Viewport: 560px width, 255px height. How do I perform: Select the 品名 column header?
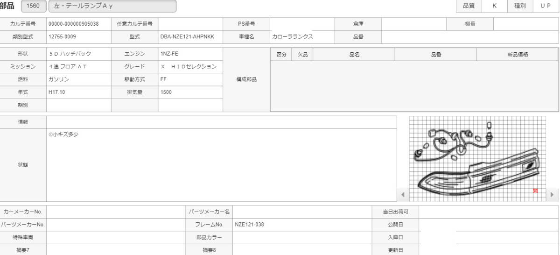354,55
